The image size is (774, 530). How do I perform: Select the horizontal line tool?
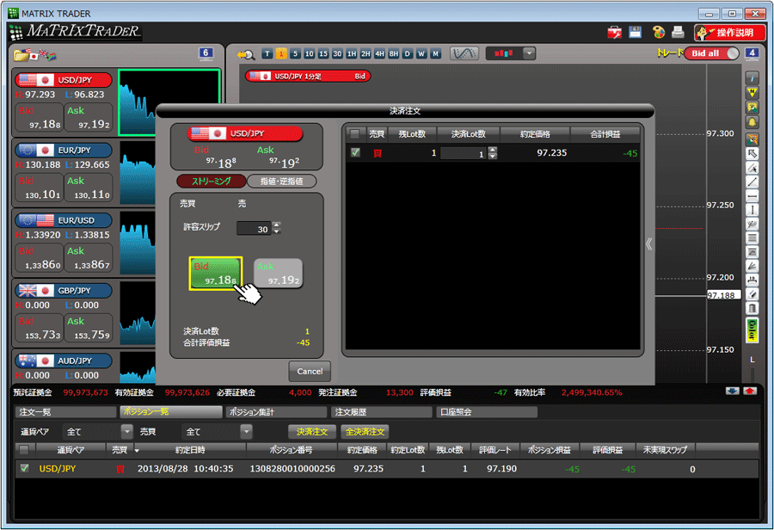pos(752,196)
